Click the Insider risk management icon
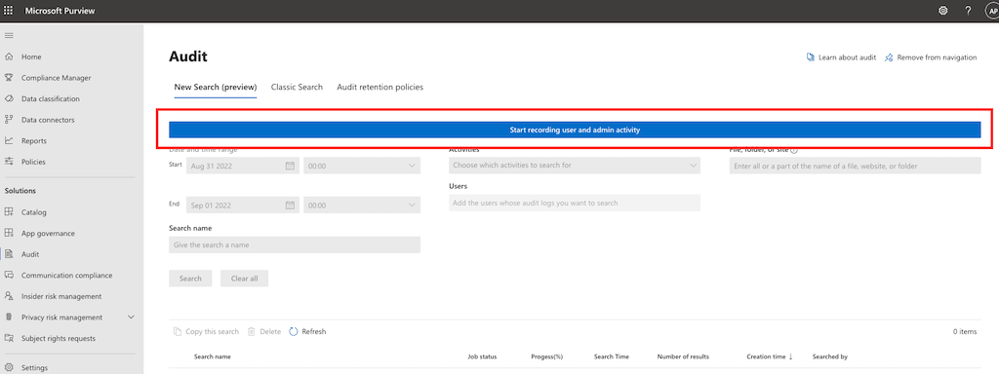Screen dimensions: 999x374 point(9,296)
